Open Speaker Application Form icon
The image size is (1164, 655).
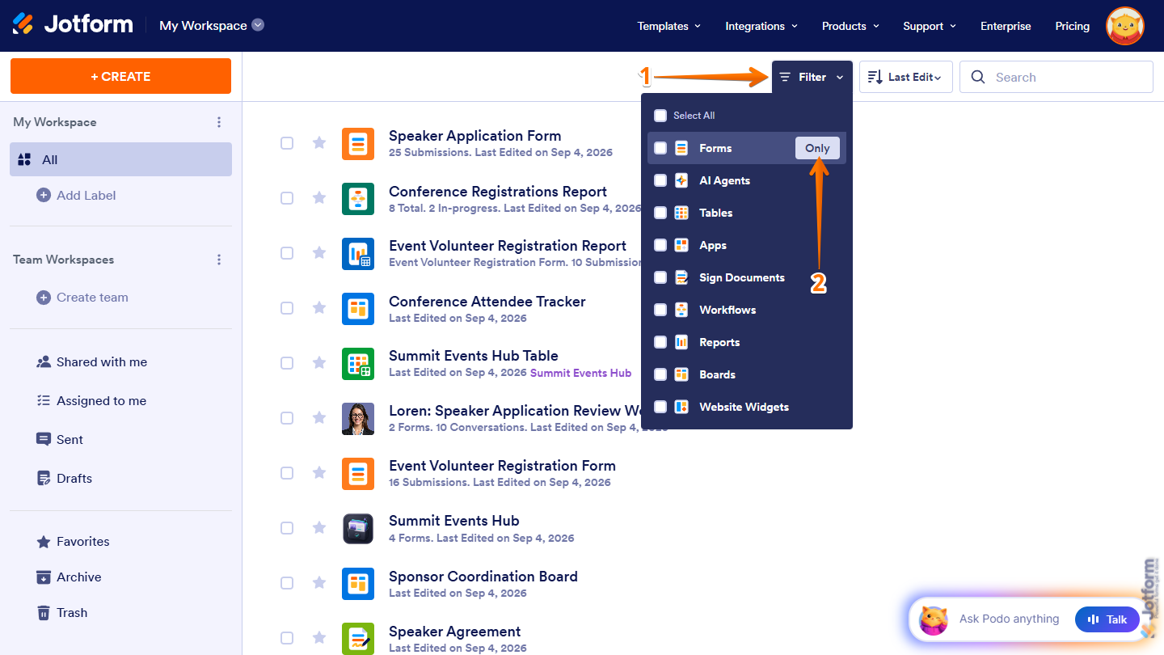point(358,144)
